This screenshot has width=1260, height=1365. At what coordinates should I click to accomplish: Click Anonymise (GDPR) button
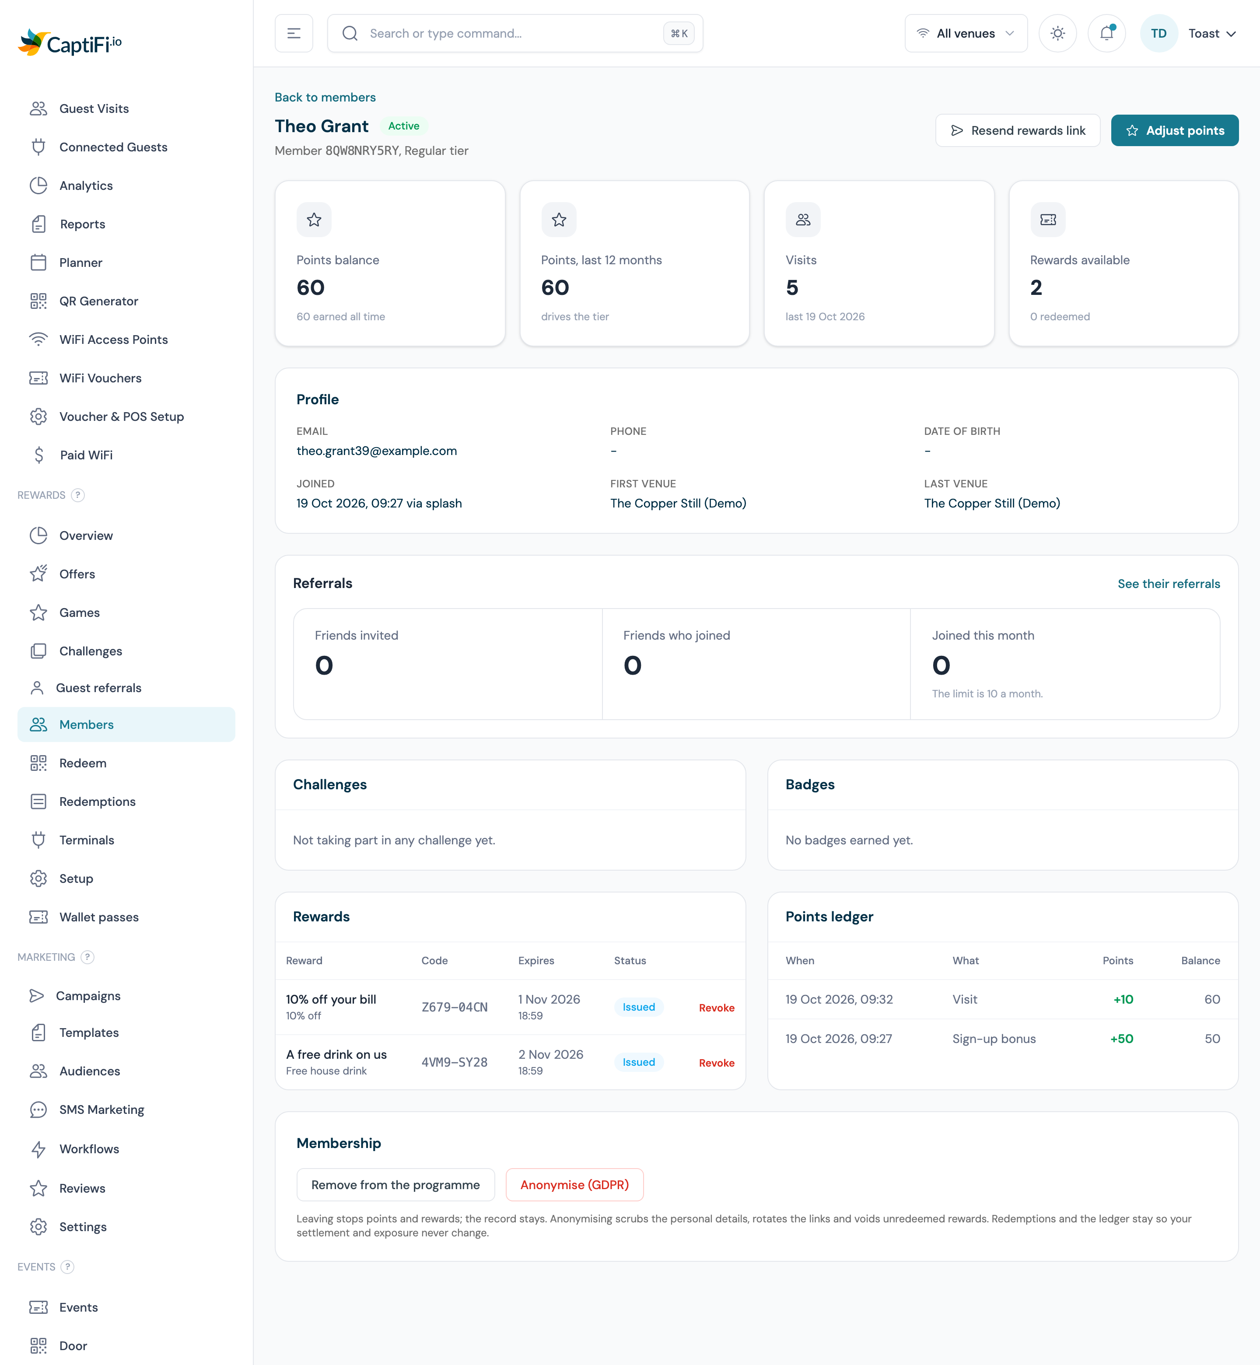tap(574, 1185)
